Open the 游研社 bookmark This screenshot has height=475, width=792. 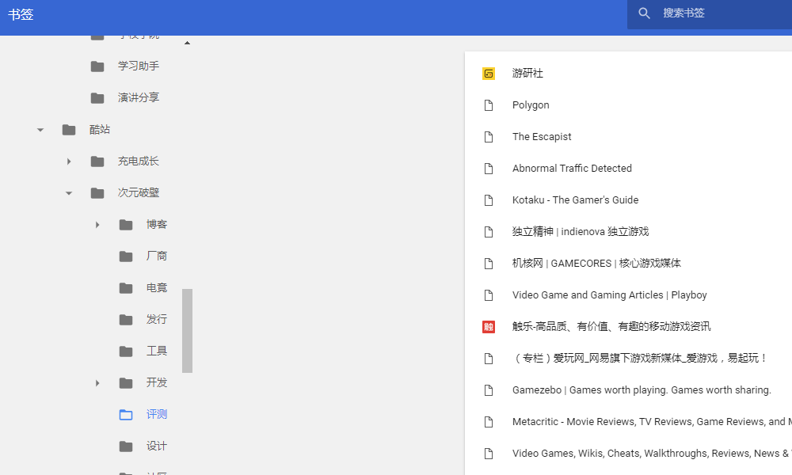[527, 73]
